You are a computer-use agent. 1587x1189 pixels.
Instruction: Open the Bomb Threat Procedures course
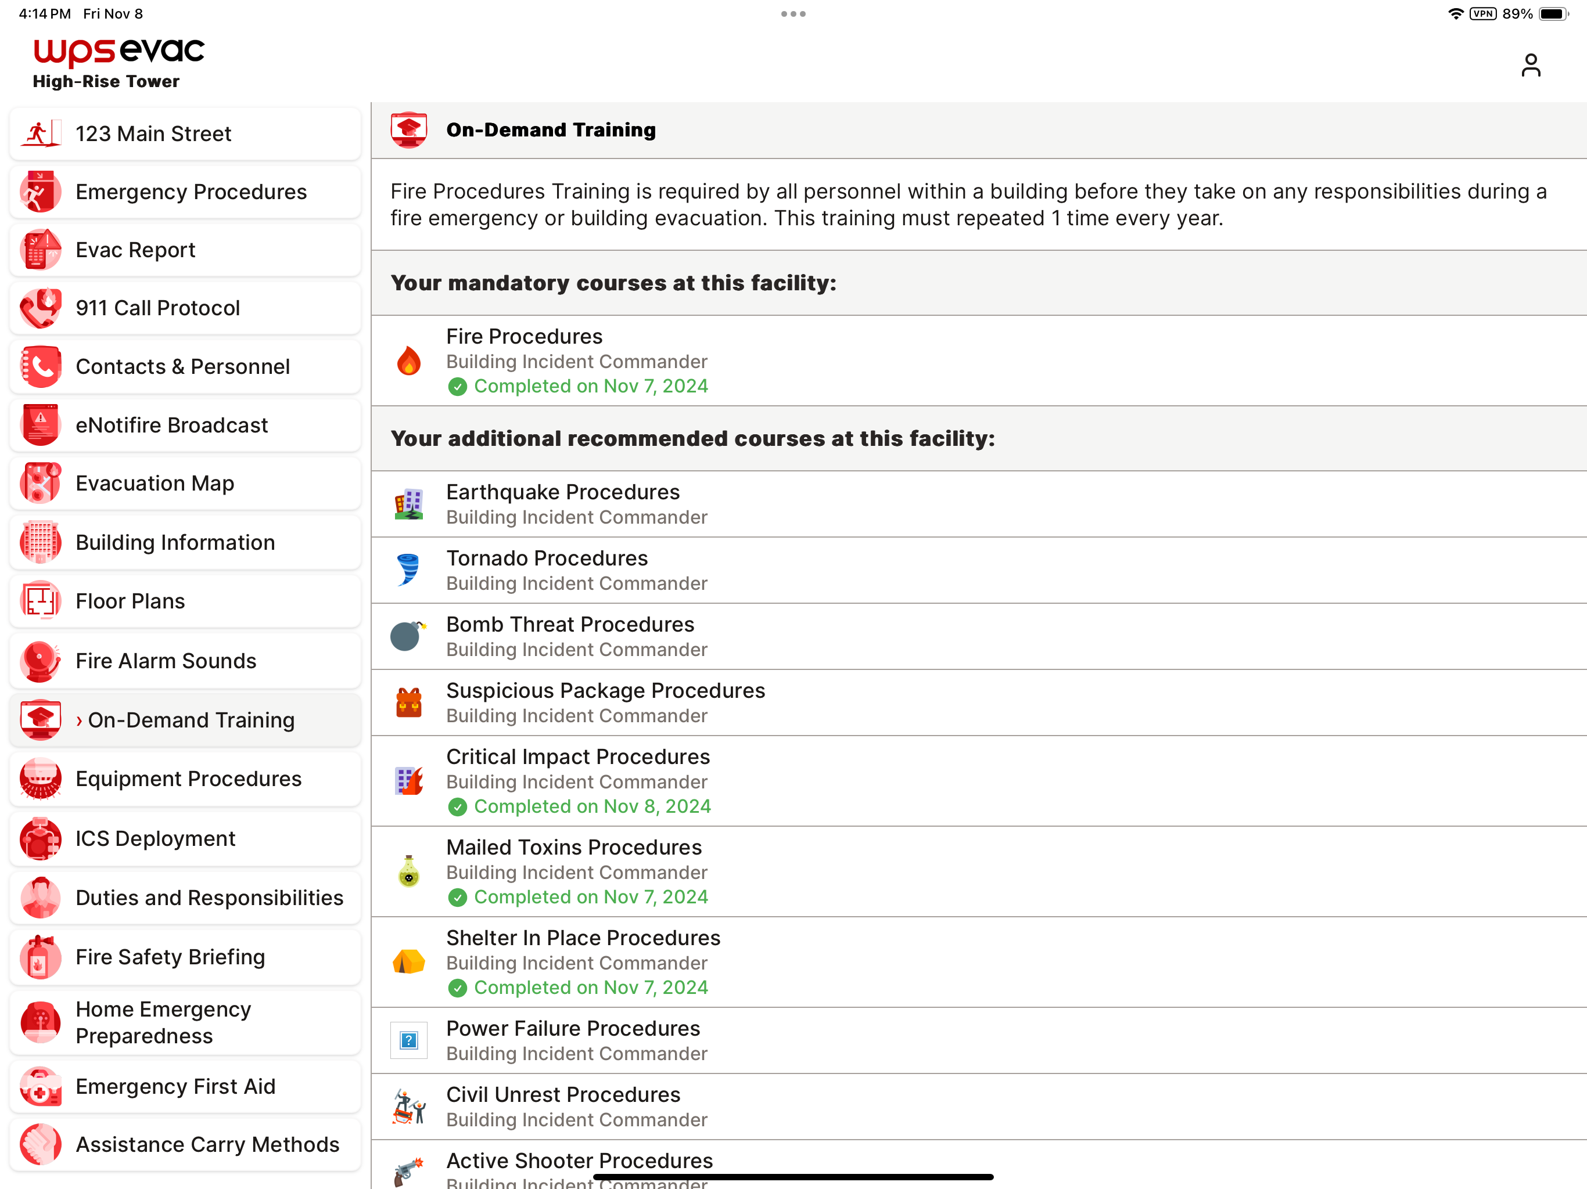pos(979,636)
